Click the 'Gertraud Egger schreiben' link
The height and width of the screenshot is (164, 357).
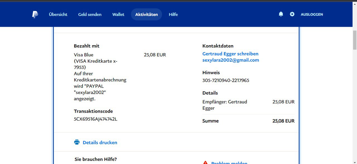[x=230, y=54]
